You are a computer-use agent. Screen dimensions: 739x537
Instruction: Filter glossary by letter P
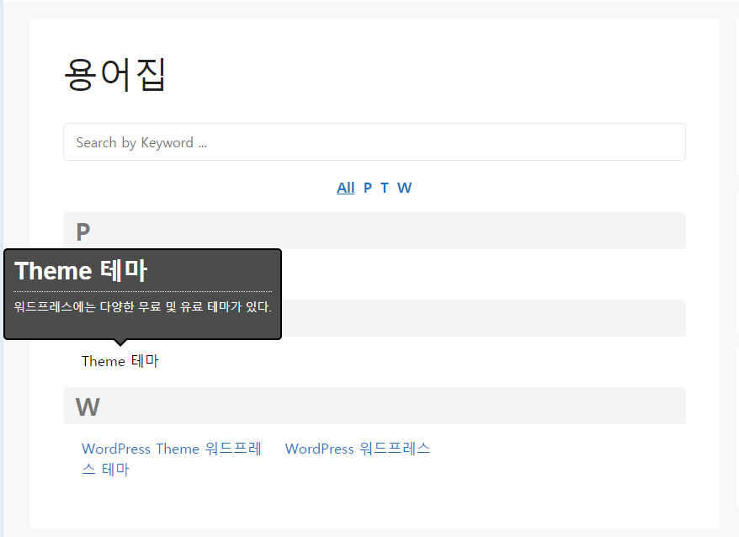pyautogui.click(x=368, y=188)
